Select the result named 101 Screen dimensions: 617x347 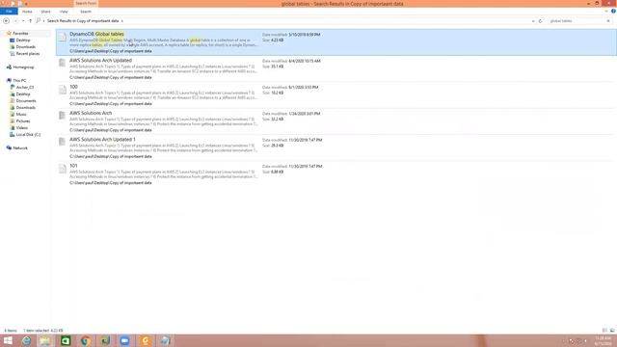coord(336,174)
